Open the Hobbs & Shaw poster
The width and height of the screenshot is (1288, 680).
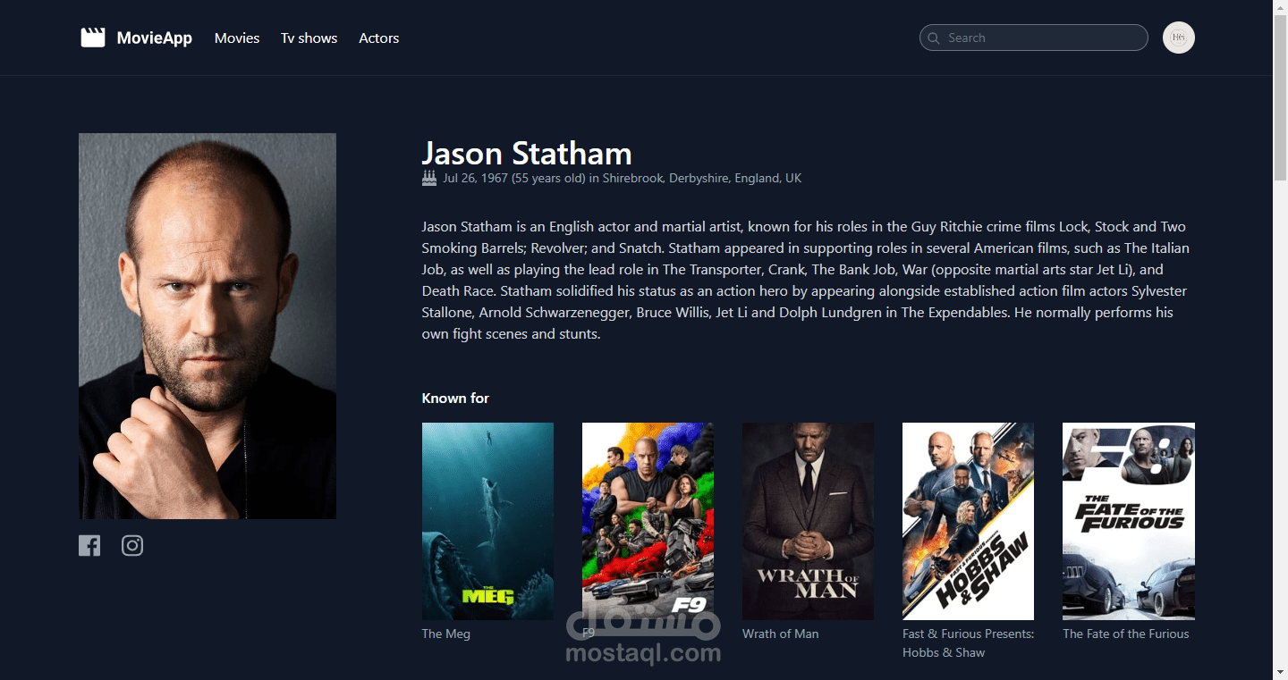(x=968, y=521)
